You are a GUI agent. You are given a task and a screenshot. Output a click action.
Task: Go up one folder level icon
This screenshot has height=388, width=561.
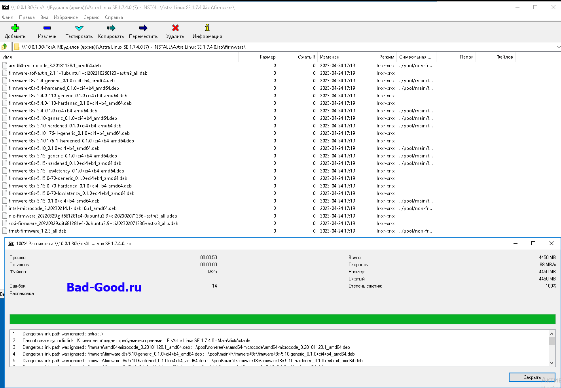point(4,47)
